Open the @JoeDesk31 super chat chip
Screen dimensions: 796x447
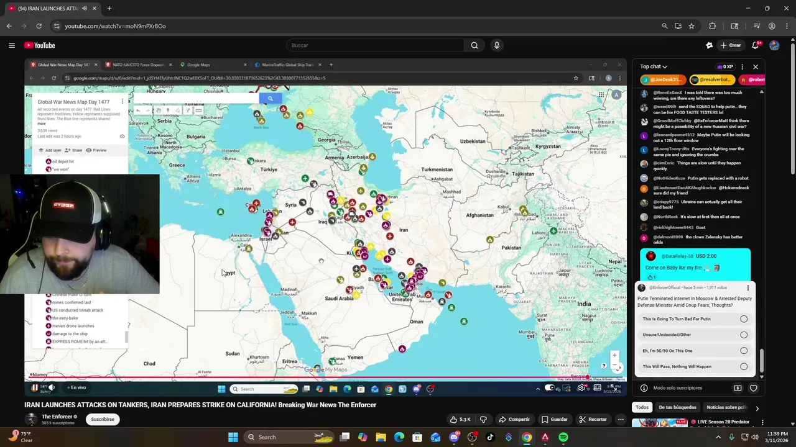pos(664,79)
